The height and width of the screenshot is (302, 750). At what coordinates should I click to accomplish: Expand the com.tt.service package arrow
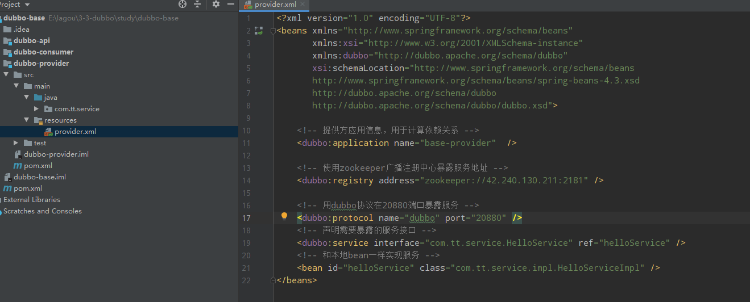pyautogui.click(x=37, y=109)
